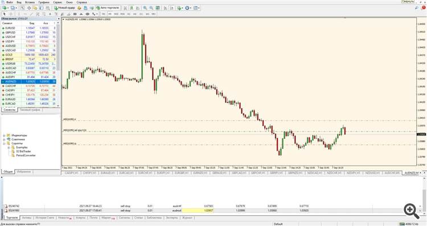427x226 pixels.
Task: Select the M15 timeframe button
Action: [116, 14]
